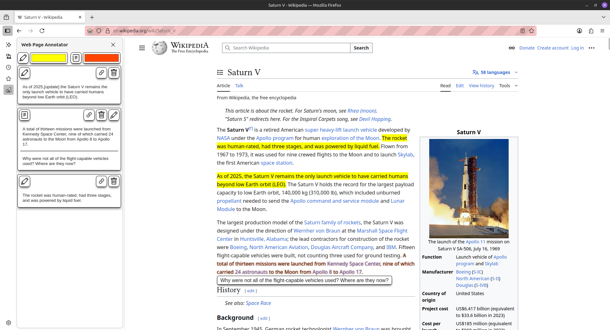Copy link for the 'thirteen missions' note

coord(89,115)
